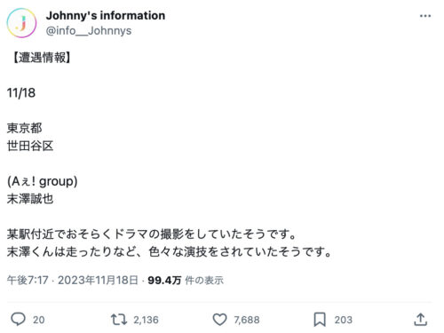The image size is (444, 333).
Task: Share the tweet via the upload icon
Action: (420, 320)
